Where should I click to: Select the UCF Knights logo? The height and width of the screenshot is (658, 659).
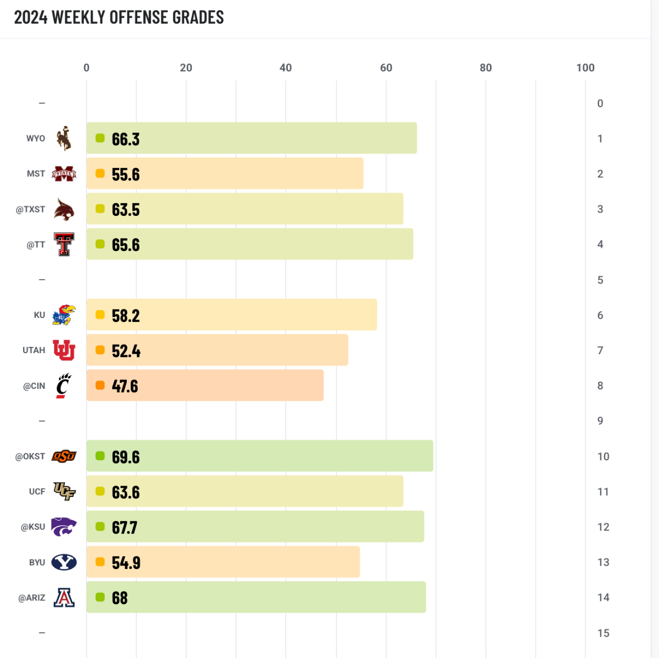64,492
